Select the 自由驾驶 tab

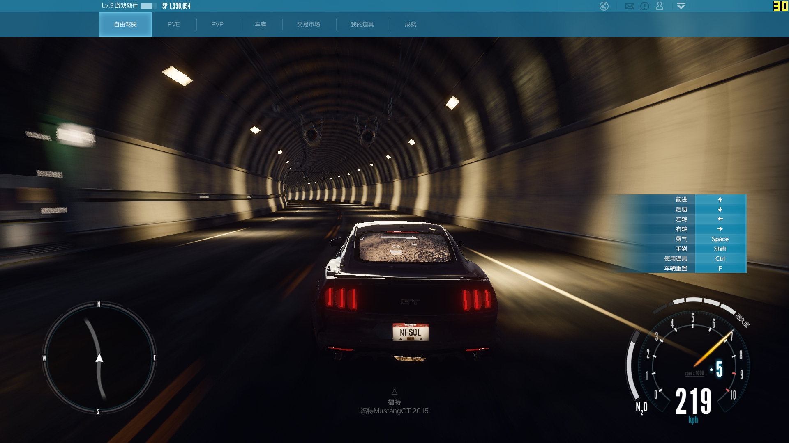click(125, 24)
